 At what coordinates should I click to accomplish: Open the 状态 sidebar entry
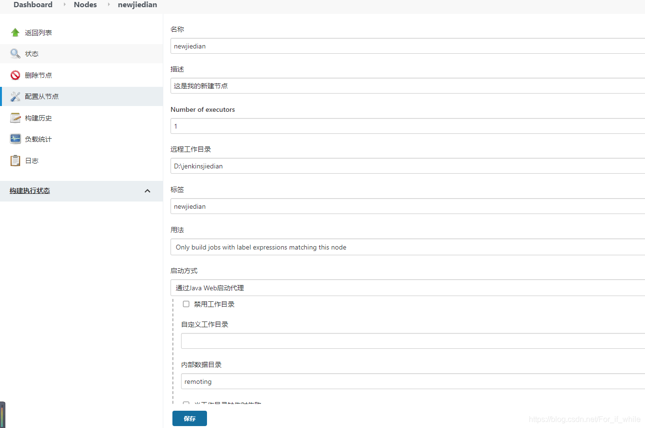[32, 54]
